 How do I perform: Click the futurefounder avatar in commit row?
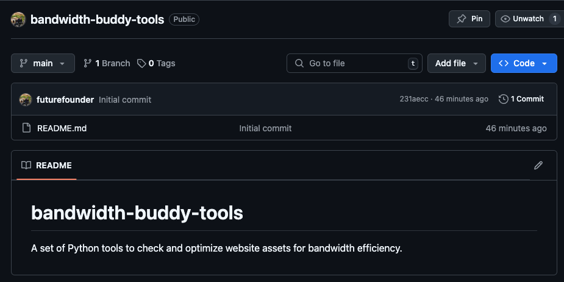26,99
